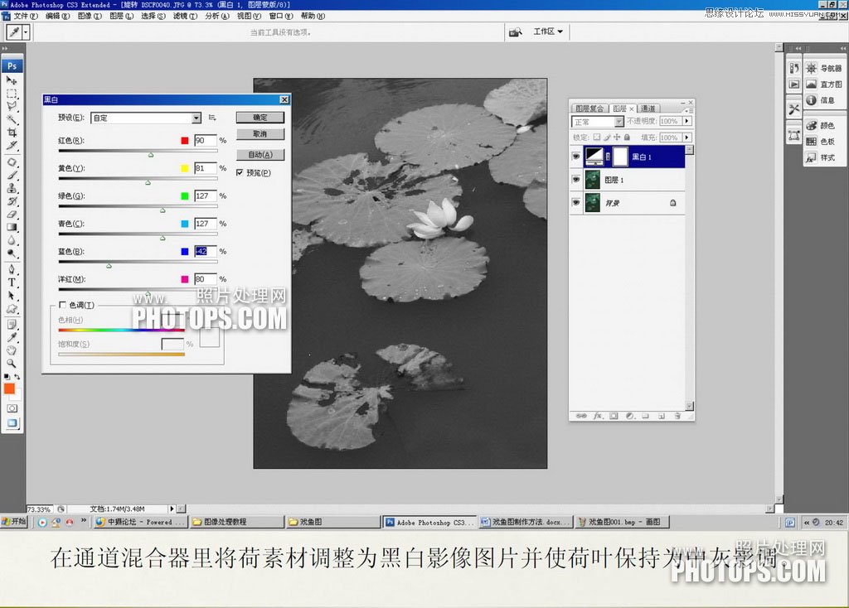The height and width of the screenshot is (608, 849).
Task: Click the Add layer mask icon
Action: coord(614,416)
